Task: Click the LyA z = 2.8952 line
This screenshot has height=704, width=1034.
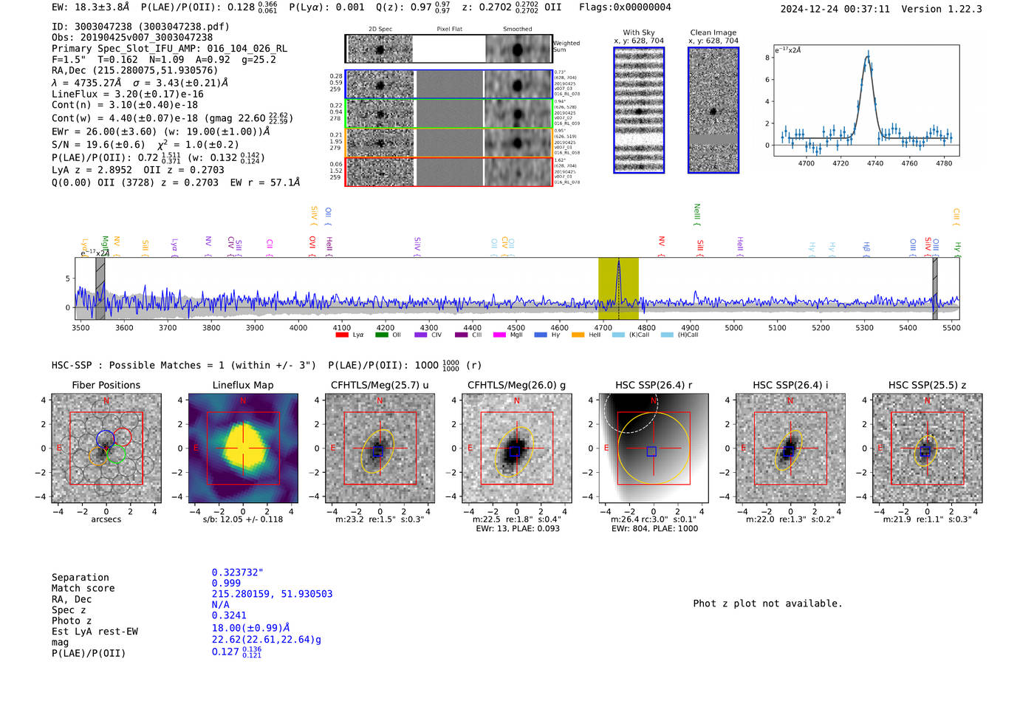Action: (138, 170)
